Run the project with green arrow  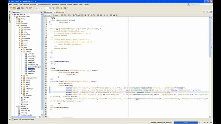coord(61,8)
